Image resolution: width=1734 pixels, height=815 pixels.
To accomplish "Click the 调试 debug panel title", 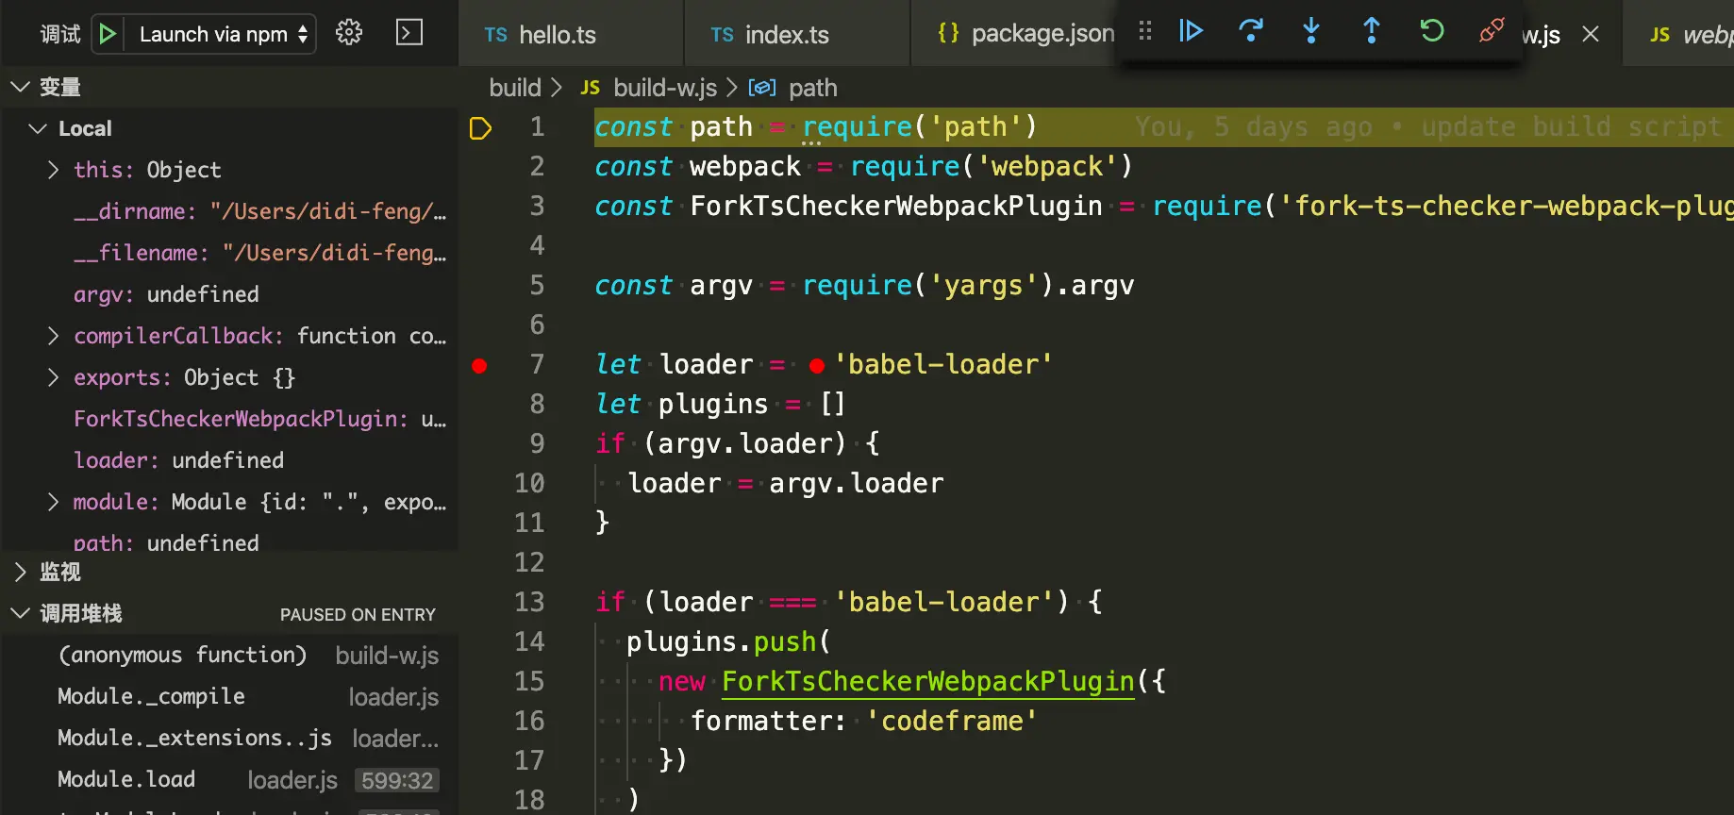I will [x=60, y=34].
